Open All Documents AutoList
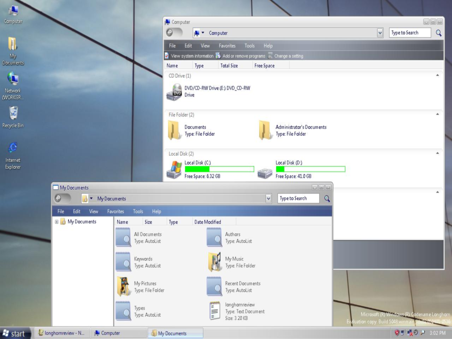The image size is (452, 339). coord(123,237)
